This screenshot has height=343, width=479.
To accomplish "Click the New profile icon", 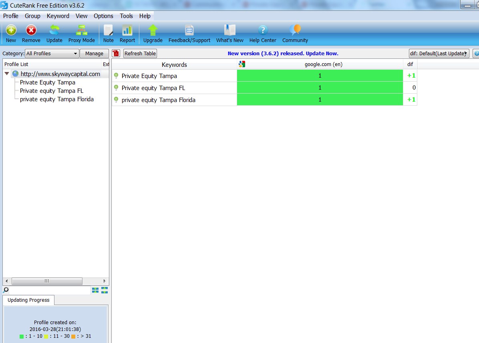I will click(11, 31).
